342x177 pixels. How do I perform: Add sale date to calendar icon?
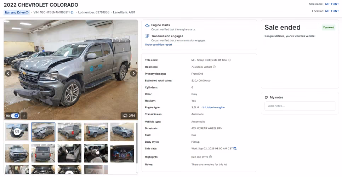235,149
